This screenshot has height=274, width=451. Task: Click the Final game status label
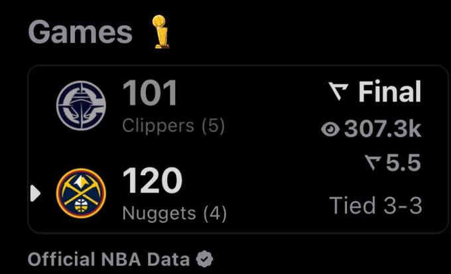click(x=390, y=92)
